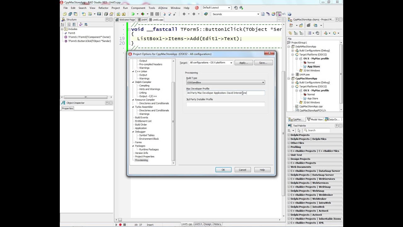Viewport: 403px width, 227px height.
Task: Click the Embarcadero C++ red logo icon in the menu bar
Action: pos(197,8)
